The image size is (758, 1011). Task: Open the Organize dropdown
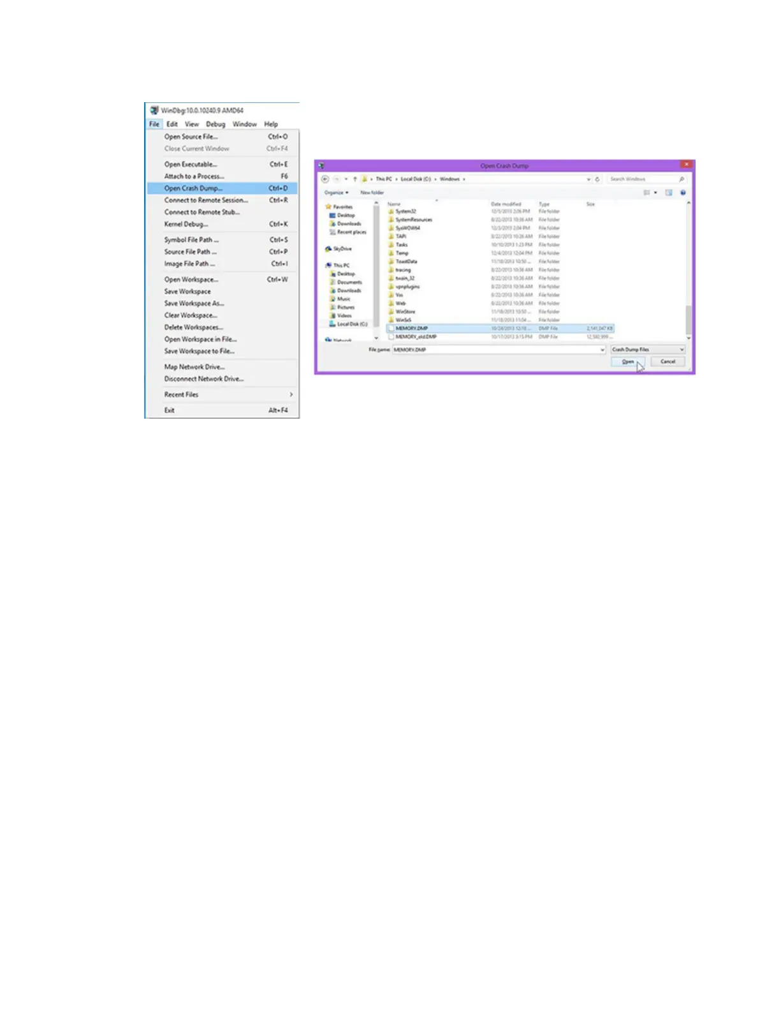336,193
